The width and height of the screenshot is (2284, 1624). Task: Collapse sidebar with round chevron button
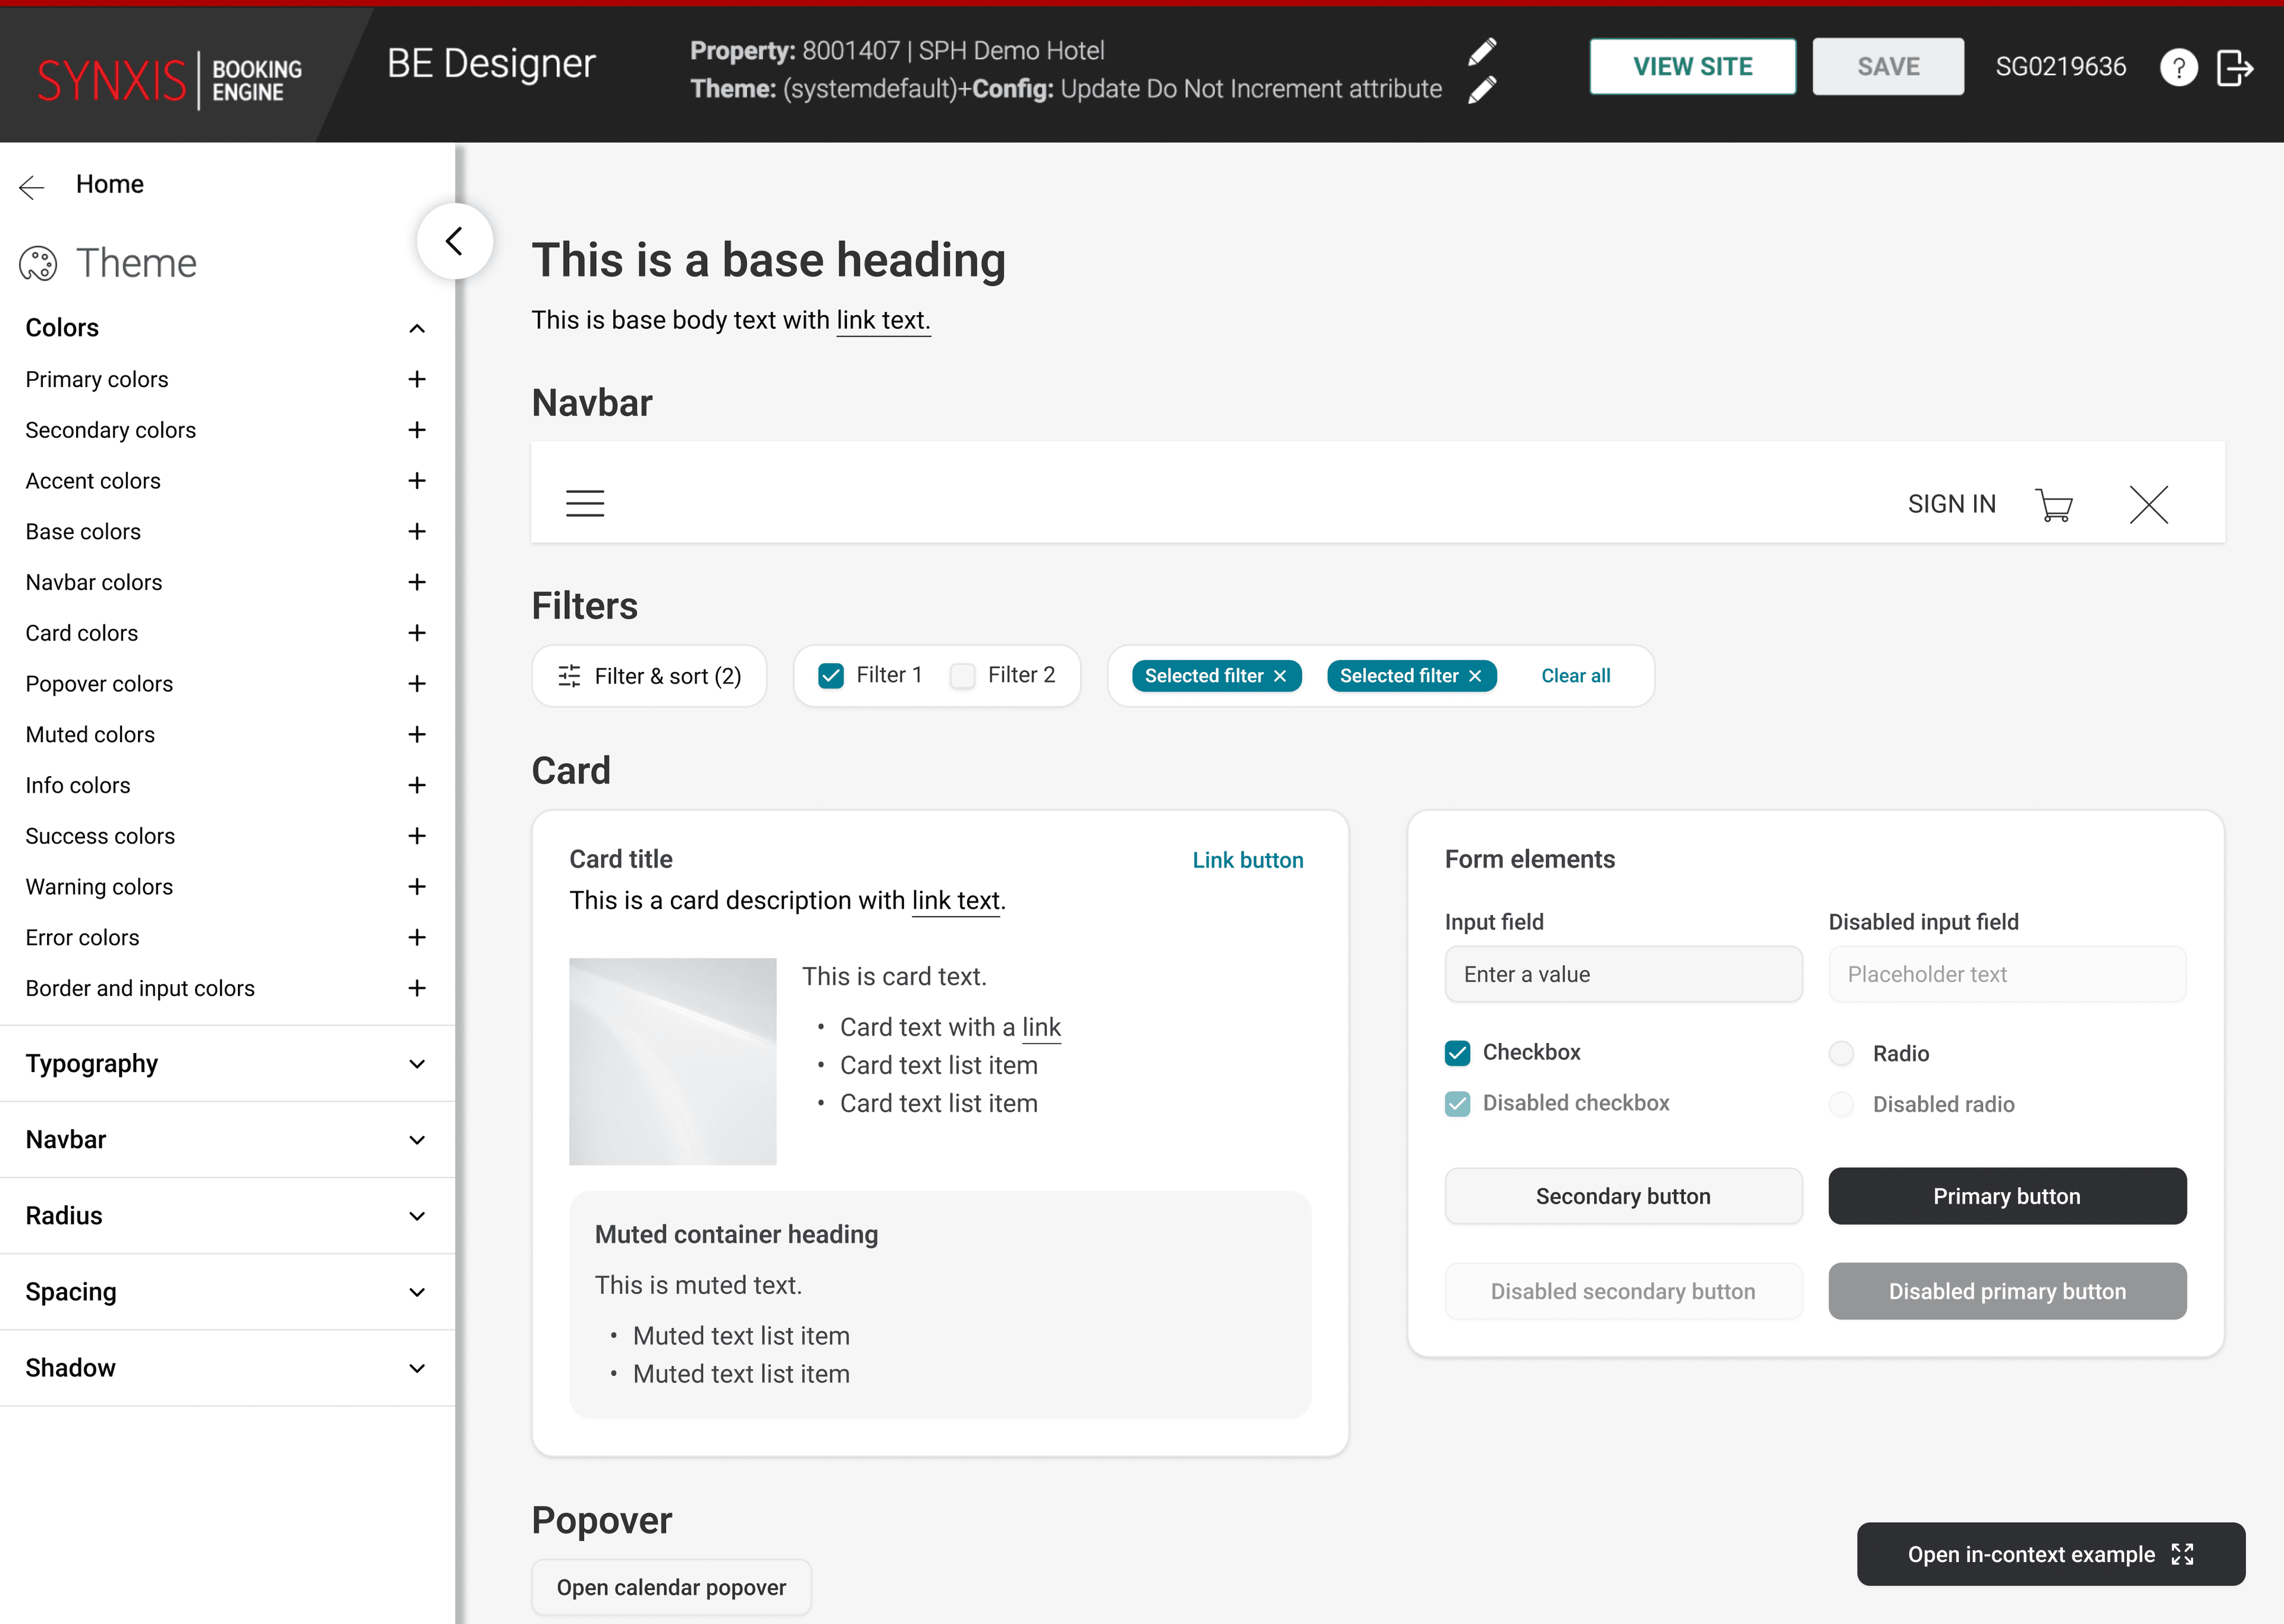pos(455,241)
